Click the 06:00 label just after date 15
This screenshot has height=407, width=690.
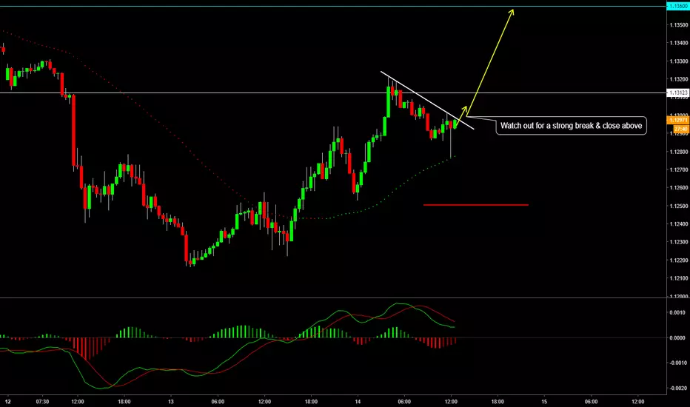591,402
